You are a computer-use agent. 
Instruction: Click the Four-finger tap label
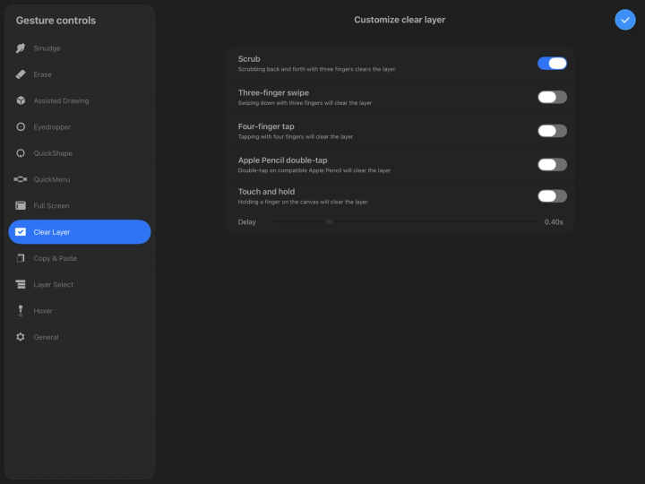[x=266, y=126]
